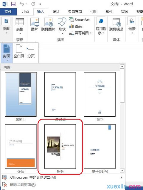Insert a 分页 page break
The width and height of the screenshot is (143, 190).
pyautogui.click(x=31, y=51)
